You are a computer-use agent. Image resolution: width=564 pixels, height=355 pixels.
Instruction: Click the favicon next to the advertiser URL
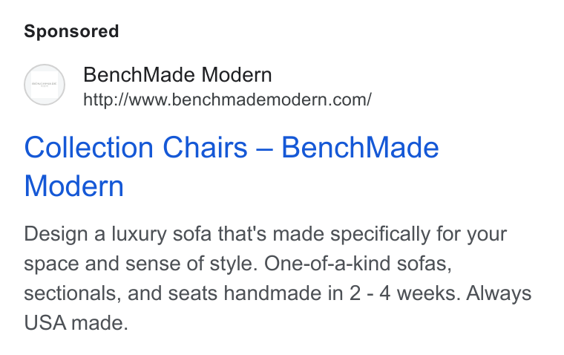[45, 85]
